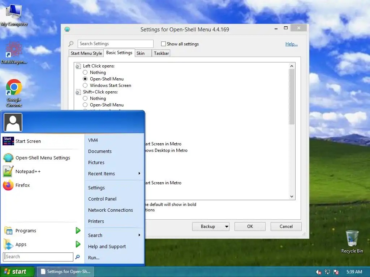This screenshot has height=277, width=370.
Task: Click the Open-Shell window title icon
Action: click(x=67, y=29)
